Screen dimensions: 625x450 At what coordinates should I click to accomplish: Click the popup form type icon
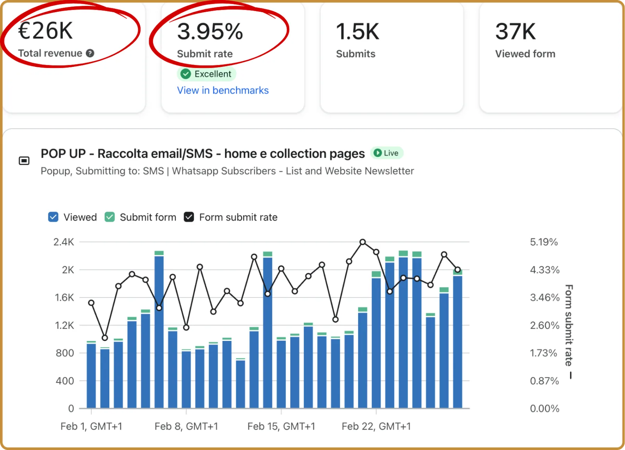click(24, 161)
